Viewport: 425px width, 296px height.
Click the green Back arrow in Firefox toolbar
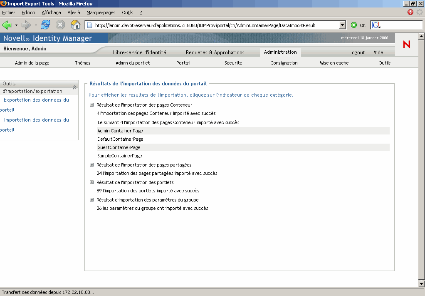coord(7,25)
